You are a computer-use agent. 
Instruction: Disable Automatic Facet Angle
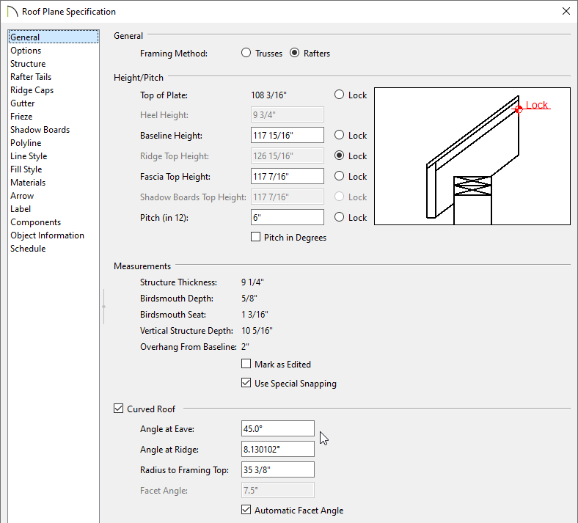(x=246, y=510)
